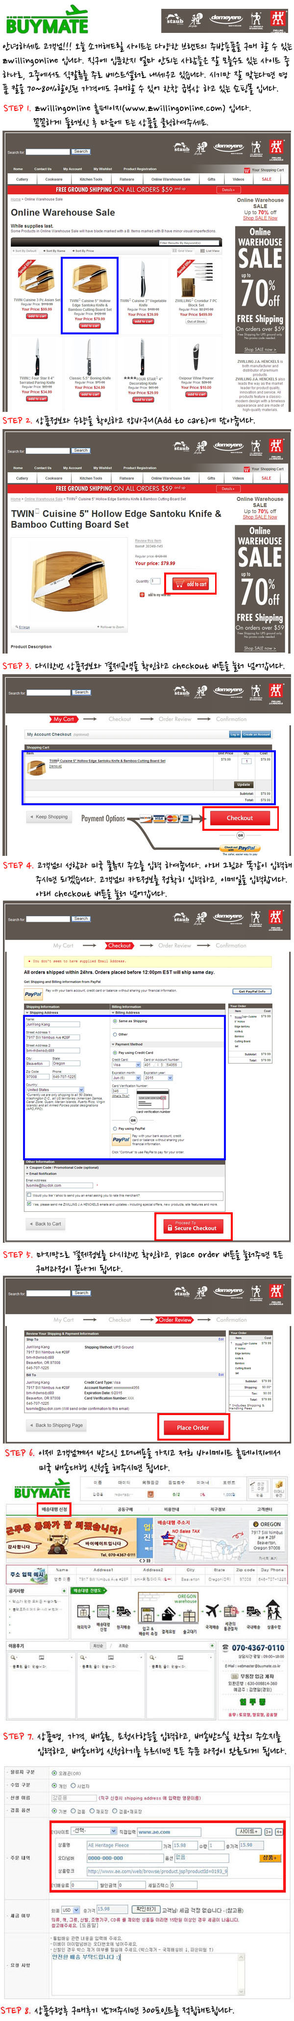Click Update button in the shopping cart
This screenshot has height=2021, width=294.
(243, 785)
